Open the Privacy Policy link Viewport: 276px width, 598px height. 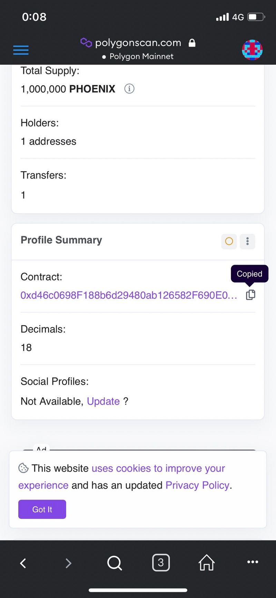coord(197,485)
